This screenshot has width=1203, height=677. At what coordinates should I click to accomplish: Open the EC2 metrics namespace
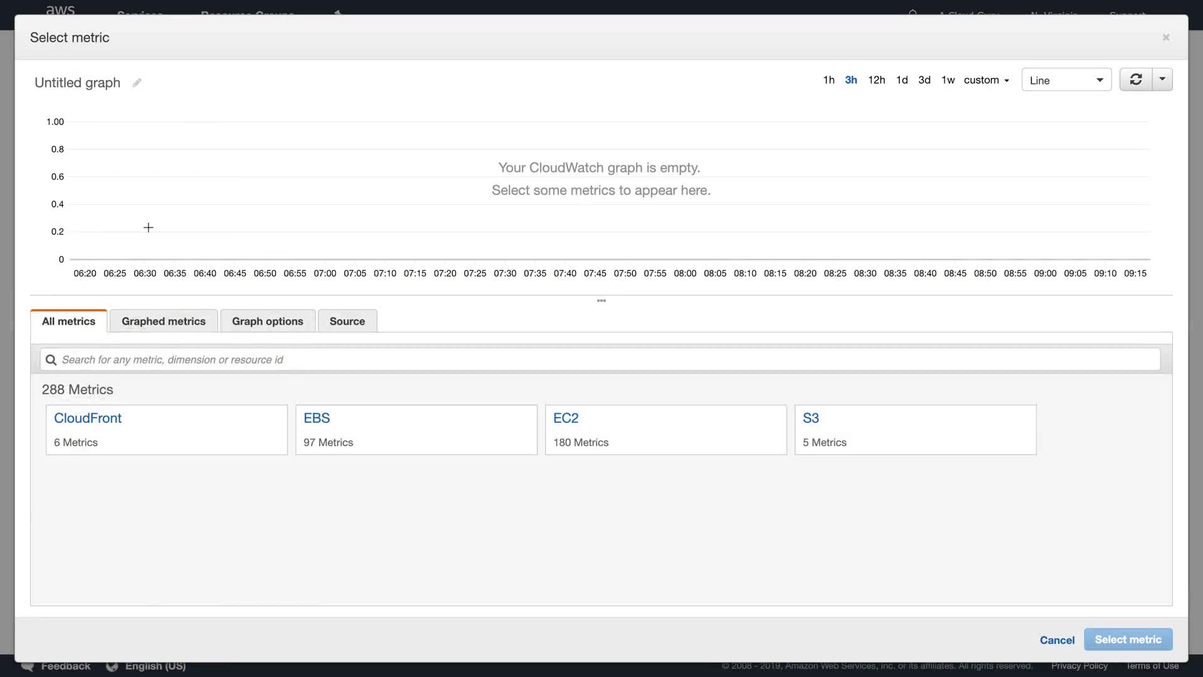pyautogui.click(x=566, y=418)
